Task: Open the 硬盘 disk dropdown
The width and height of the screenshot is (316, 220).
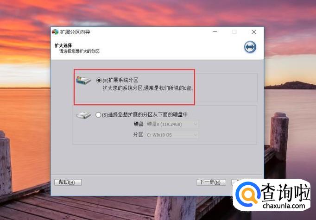Action: pyautogui.click(x=172, y=124)
